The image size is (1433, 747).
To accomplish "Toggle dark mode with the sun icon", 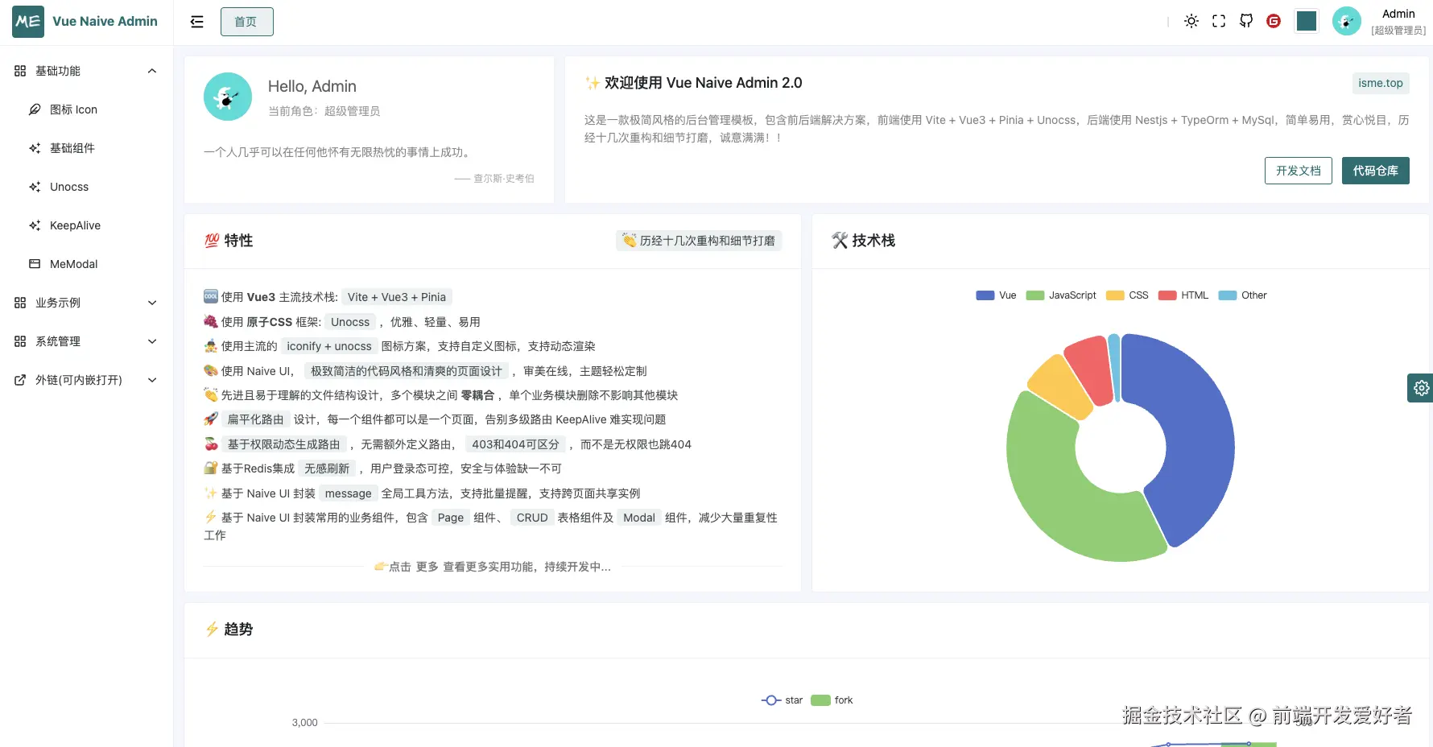I will click(1191, 21).
